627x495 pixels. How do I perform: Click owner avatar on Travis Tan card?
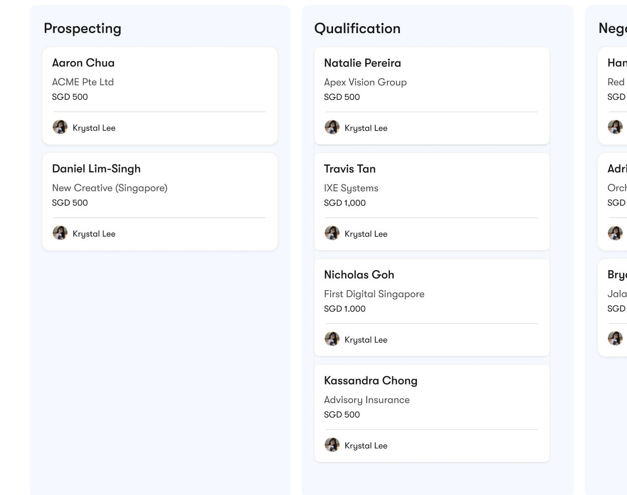coord(332,233)
